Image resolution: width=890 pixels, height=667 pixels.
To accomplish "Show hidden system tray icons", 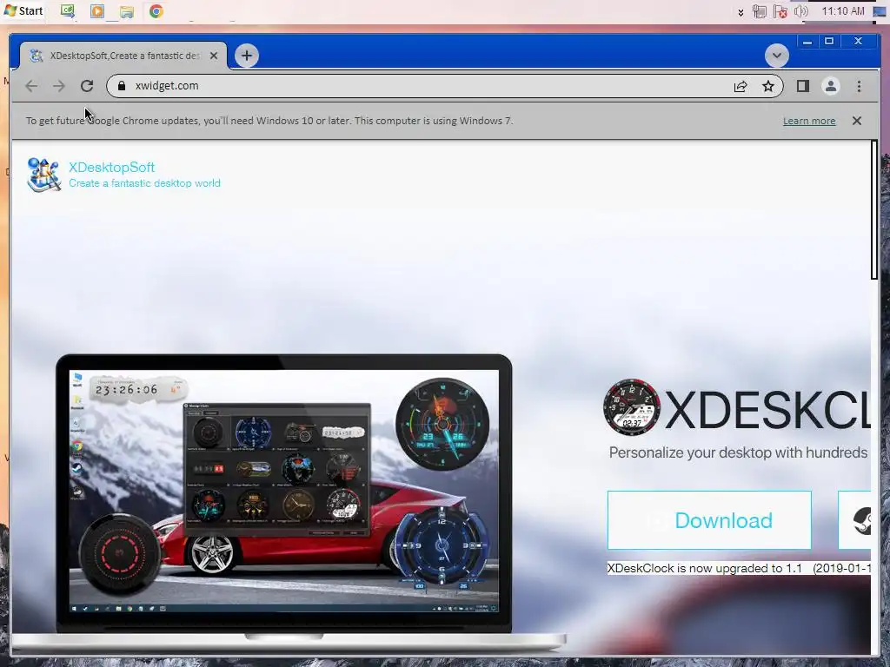I will [x=741, y=12].
